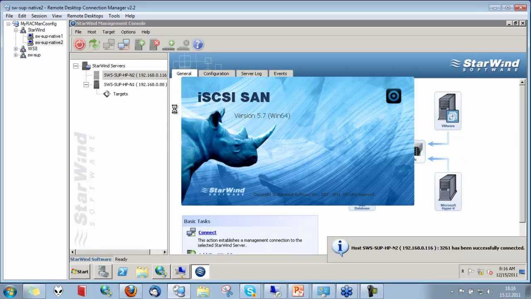Show hidden icons in remote system tray
This screenshot has width=531, height=299.
point(463,272)
